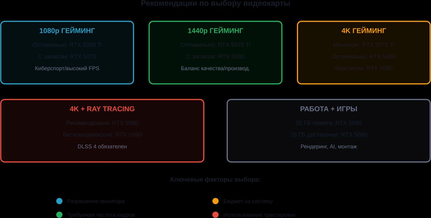Select the 1440p ГЕЙМИНГ card heading
This screenshot has width=431, height=218.
[x=215, y=31]
